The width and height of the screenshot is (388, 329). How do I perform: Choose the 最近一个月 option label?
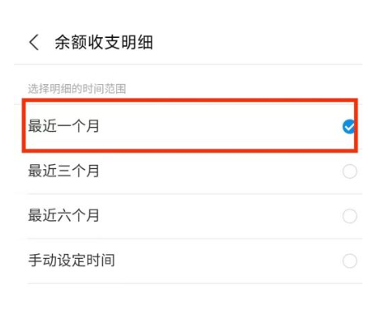point(63,126)
